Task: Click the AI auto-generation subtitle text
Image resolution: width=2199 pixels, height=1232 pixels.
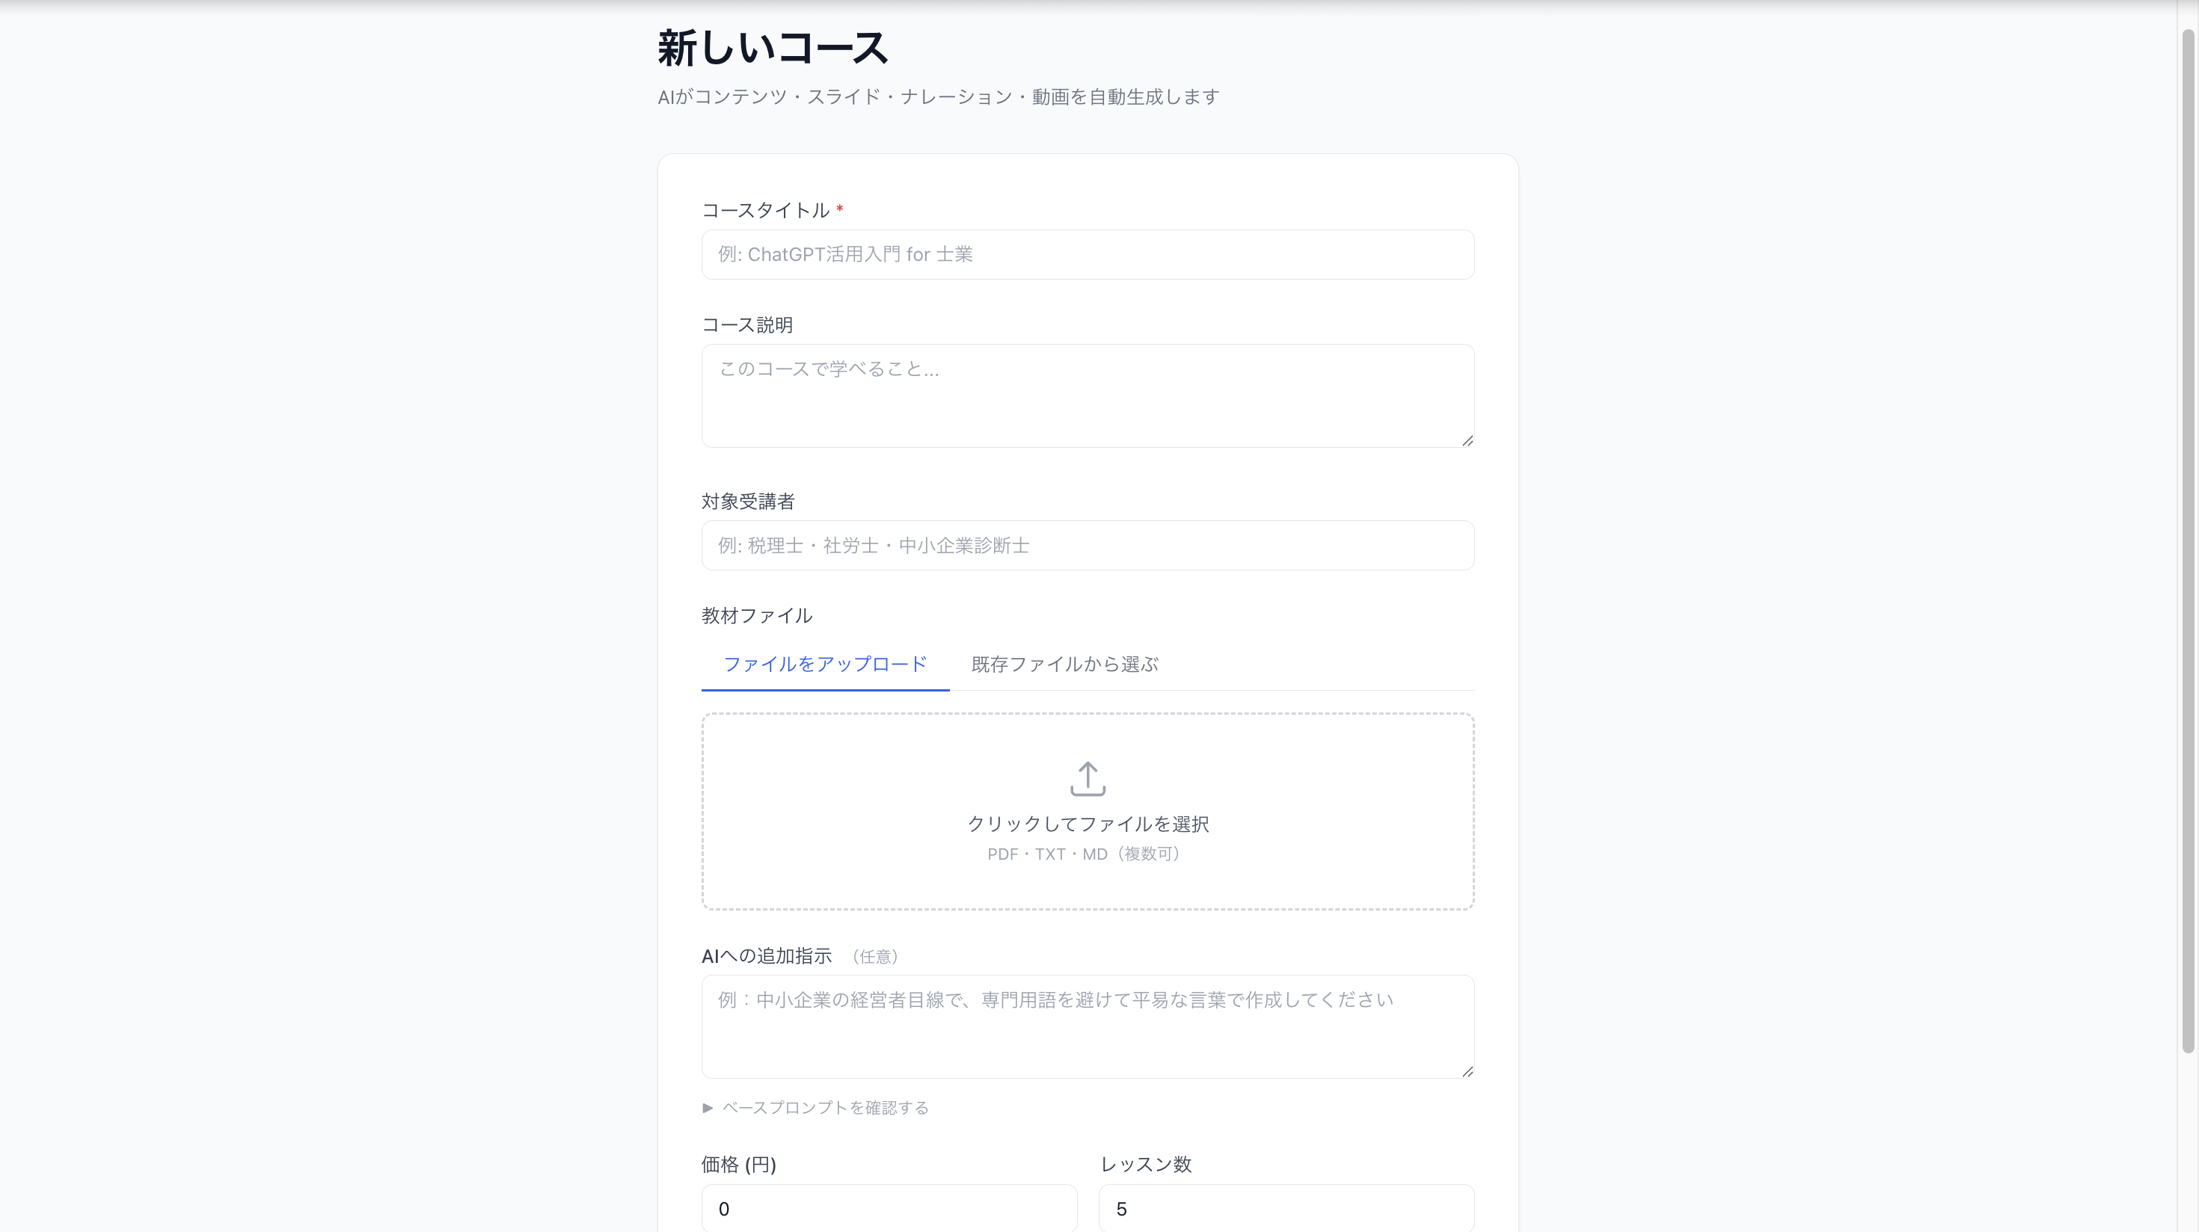Action: tap(937, 96)
